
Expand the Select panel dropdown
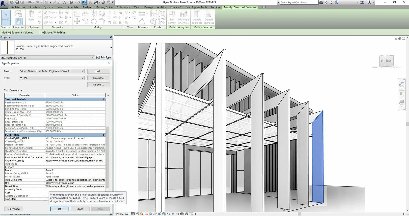point(6,27)
